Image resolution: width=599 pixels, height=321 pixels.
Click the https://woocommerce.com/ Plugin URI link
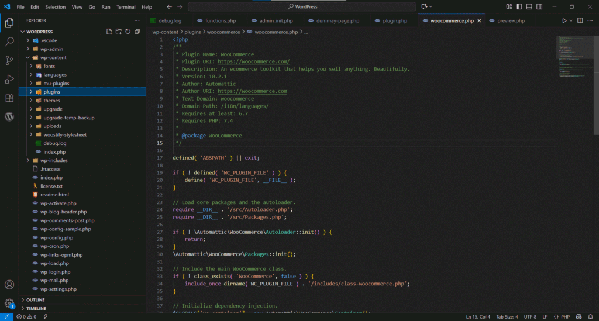click(253, 61)
